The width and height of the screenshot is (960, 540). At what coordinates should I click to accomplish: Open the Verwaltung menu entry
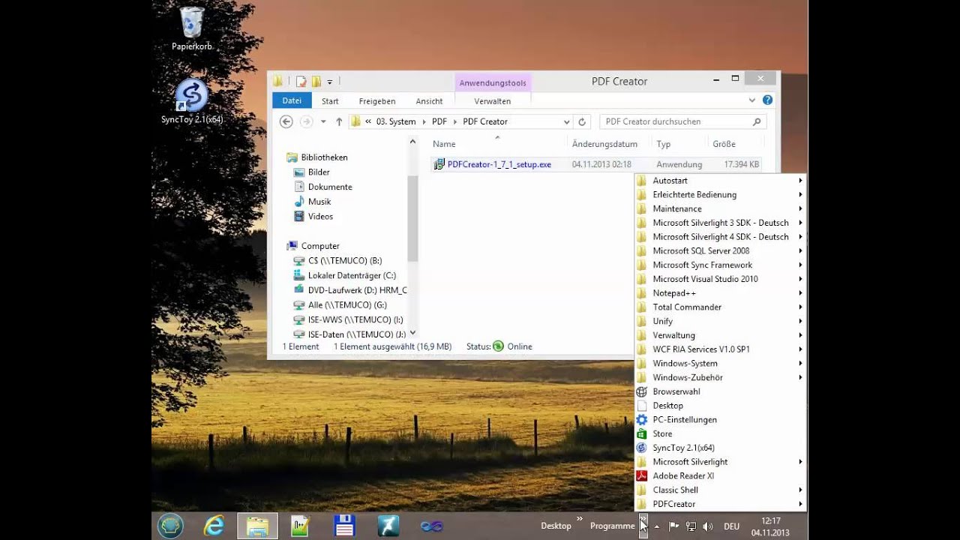(720, 335)
